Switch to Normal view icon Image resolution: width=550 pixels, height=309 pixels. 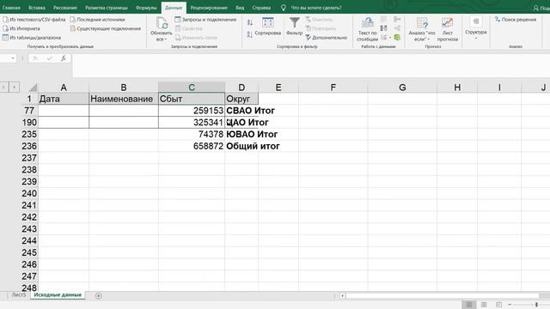coord(469,305)
